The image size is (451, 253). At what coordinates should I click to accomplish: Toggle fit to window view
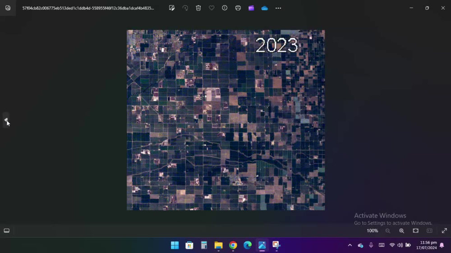(x=416, y=231)
